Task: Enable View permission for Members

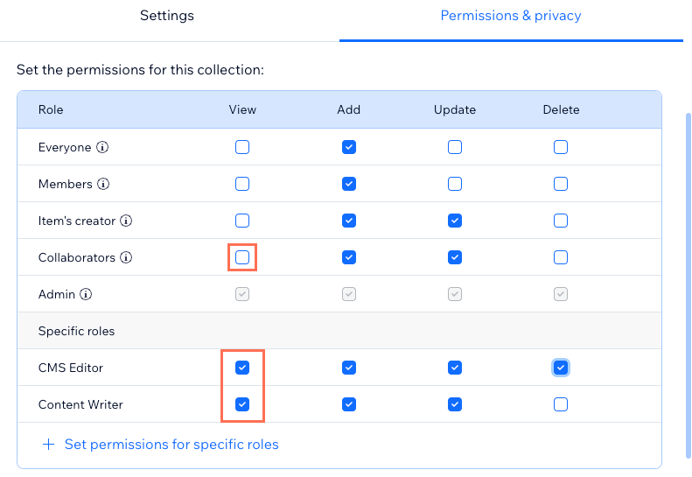Action: point(242,184)
